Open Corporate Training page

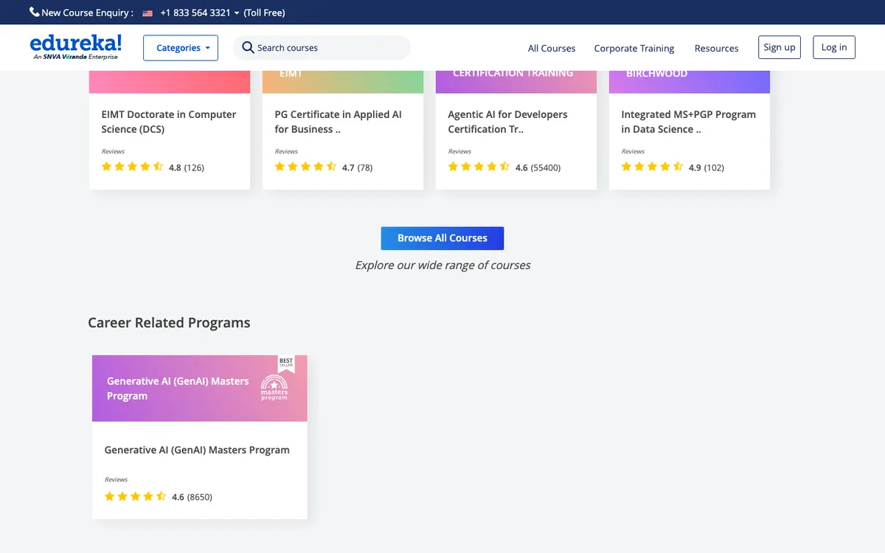634,48
